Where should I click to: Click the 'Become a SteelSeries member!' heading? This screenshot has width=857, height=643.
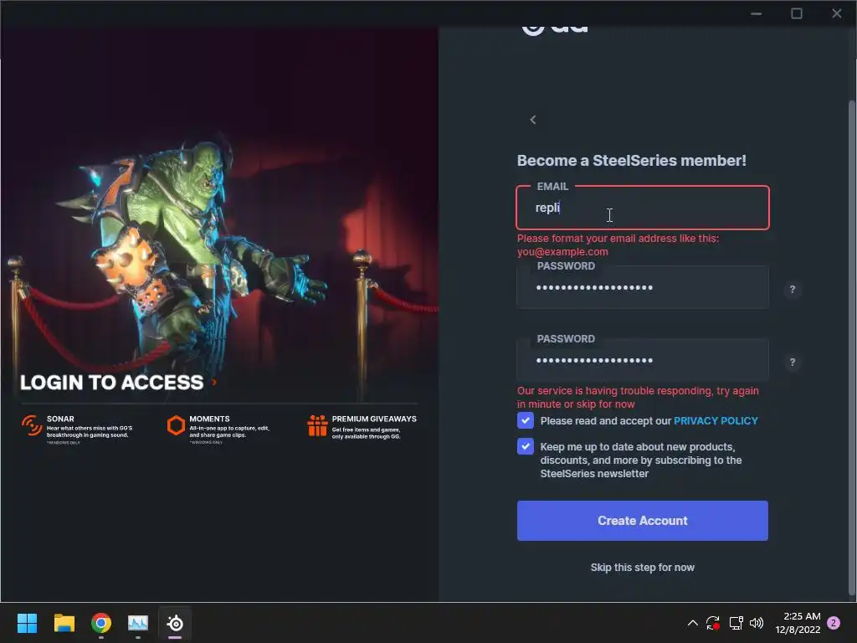(631, 160)
